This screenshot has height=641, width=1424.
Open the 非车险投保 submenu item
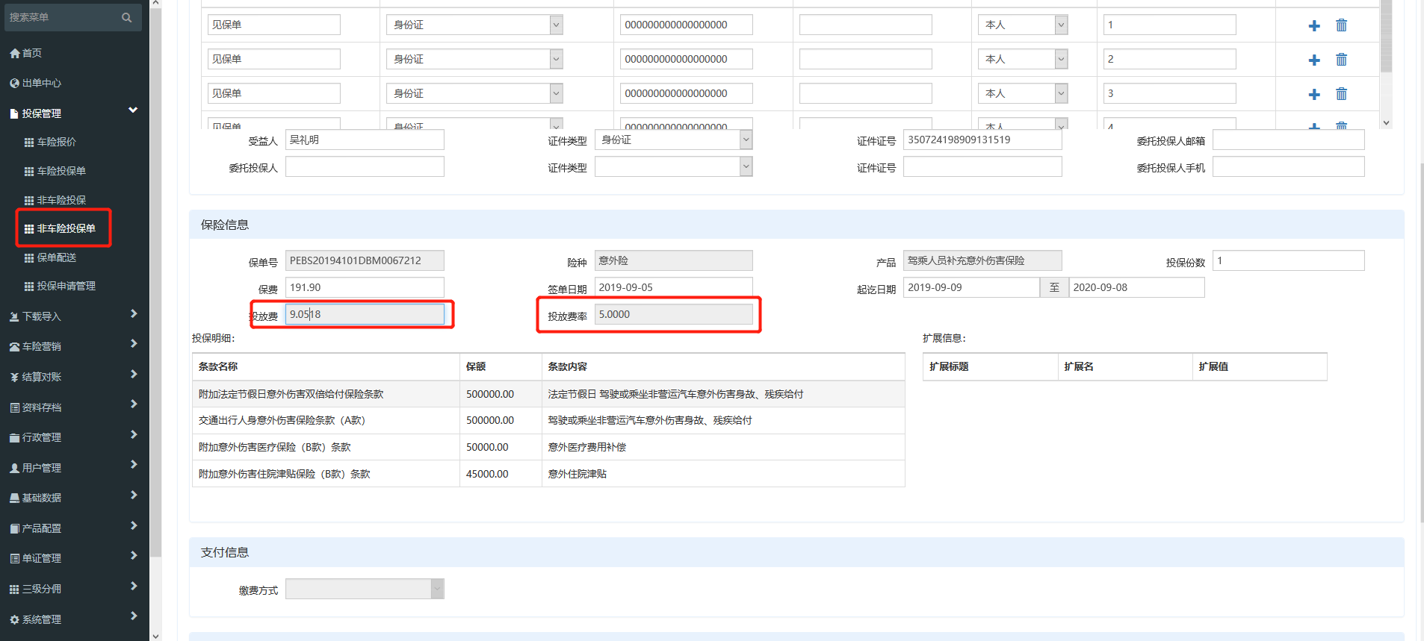click(61, 200)
